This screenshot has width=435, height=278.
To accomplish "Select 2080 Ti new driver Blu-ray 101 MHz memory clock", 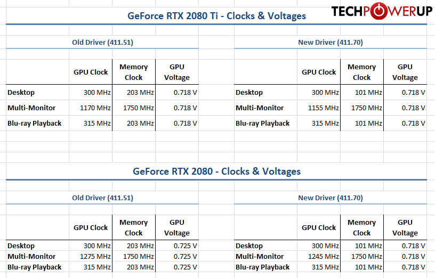I will [x=368, y=124].
